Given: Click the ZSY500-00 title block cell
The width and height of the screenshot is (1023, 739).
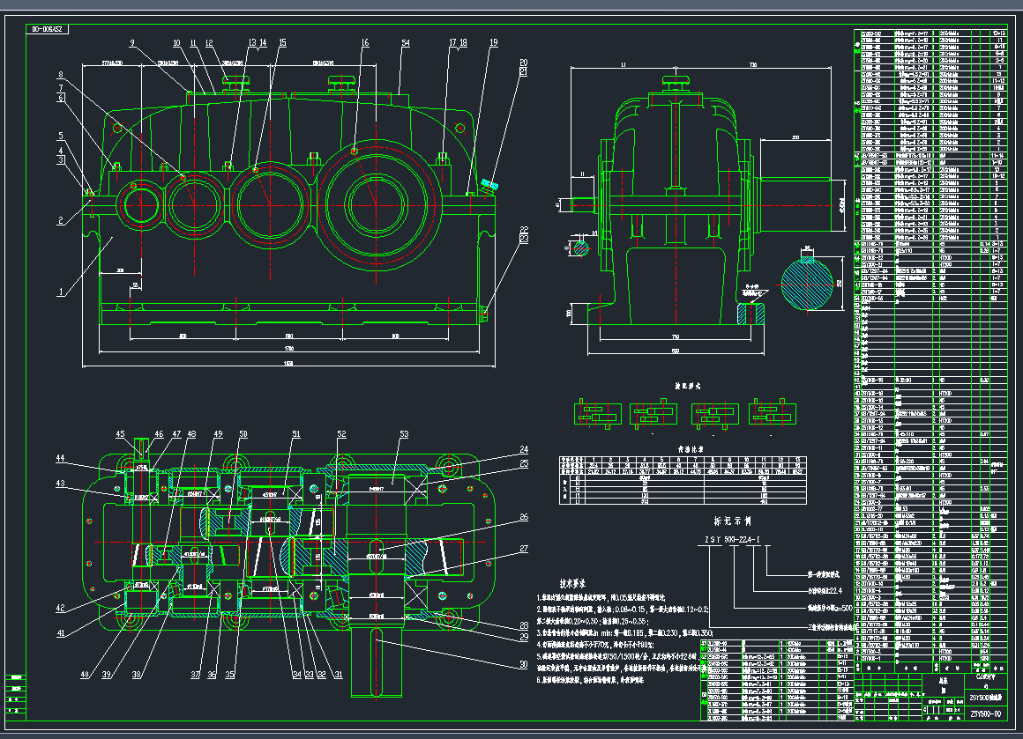Looking at the screenshot, I should tap(985, 714).
